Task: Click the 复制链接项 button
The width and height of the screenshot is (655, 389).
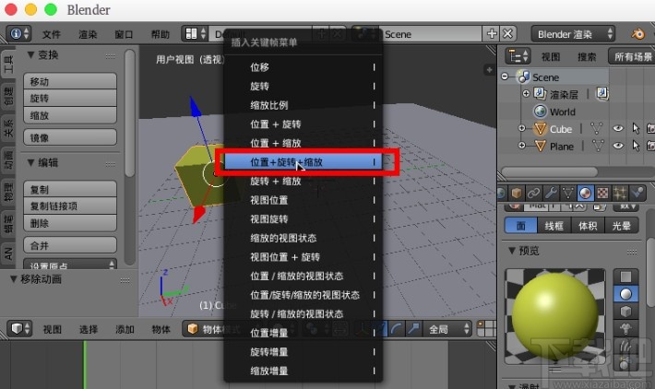Action: click(70, 206)
